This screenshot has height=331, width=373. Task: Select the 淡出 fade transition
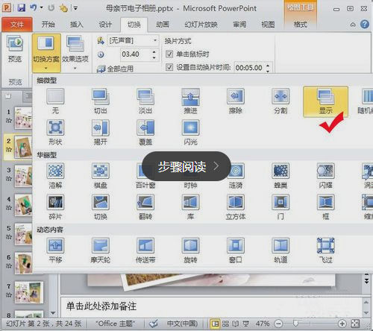pyautogui.click(x=145, y=101)
